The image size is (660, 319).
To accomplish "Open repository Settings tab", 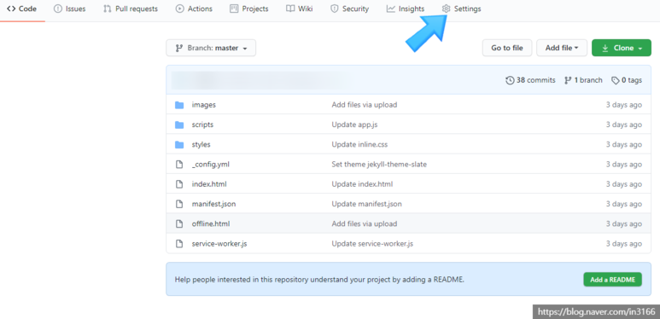I will pos(461,9).
